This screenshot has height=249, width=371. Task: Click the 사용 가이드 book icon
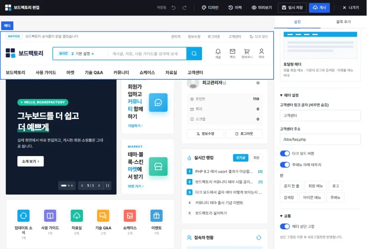click(50, 216)
